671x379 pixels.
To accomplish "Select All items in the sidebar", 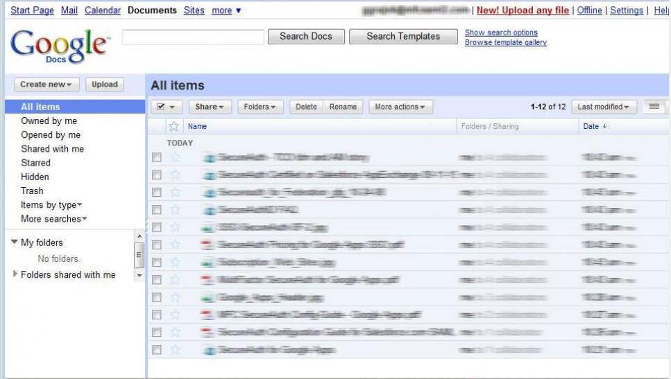I will 75,107.
